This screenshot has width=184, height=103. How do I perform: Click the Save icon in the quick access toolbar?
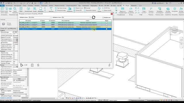8,3
